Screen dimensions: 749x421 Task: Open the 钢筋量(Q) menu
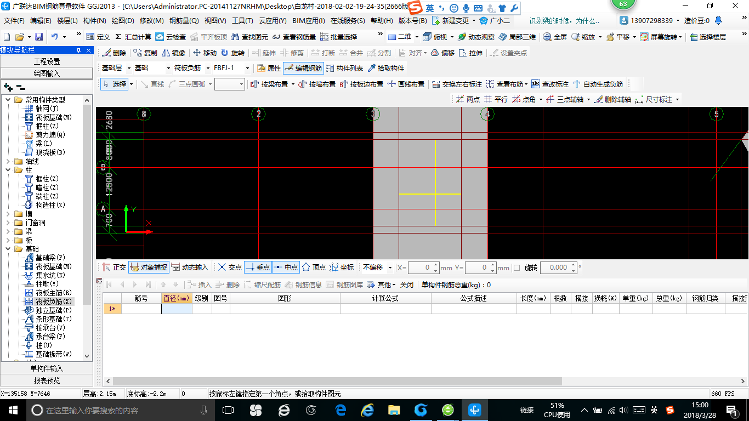tap(184, 21)
